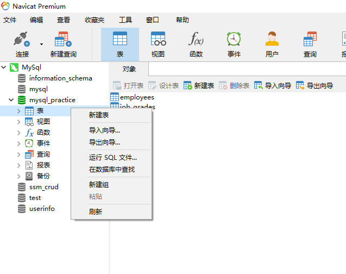This screenshot has height=274, width=346.
Task: Open the 工具 menu
Action: point(125,20)
